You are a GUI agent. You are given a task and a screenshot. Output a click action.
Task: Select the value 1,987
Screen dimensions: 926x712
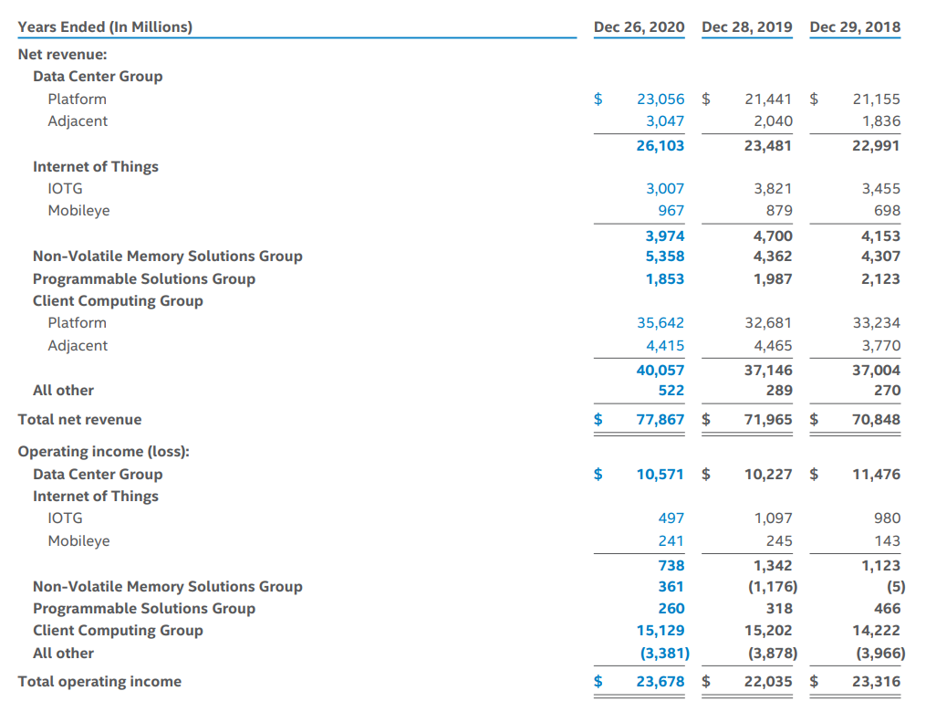pos(773,279)
